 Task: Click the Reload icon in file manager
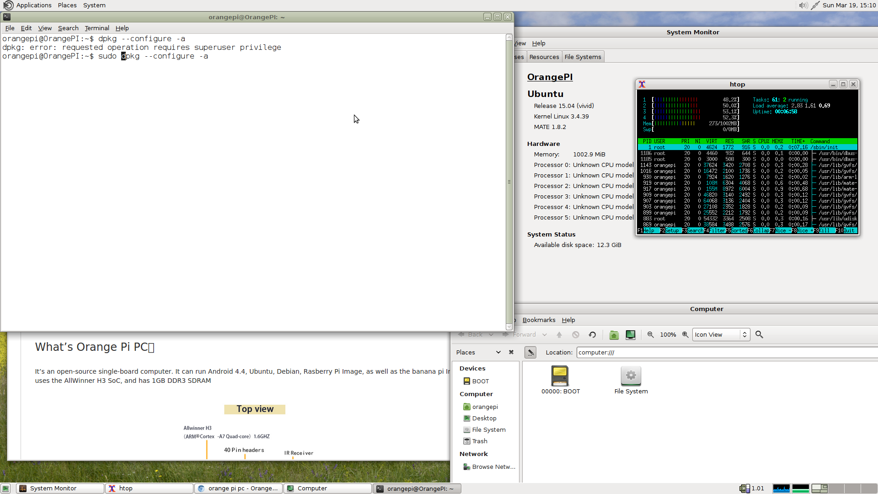pos(592,334)
